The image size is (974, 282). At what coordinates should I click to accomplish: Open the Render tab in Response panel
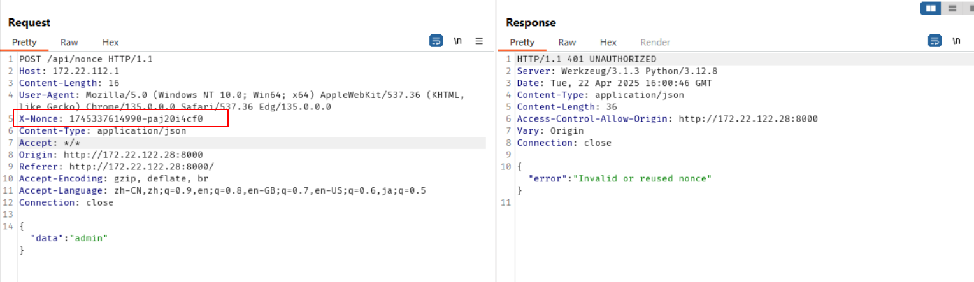click(x=655, y=42)
